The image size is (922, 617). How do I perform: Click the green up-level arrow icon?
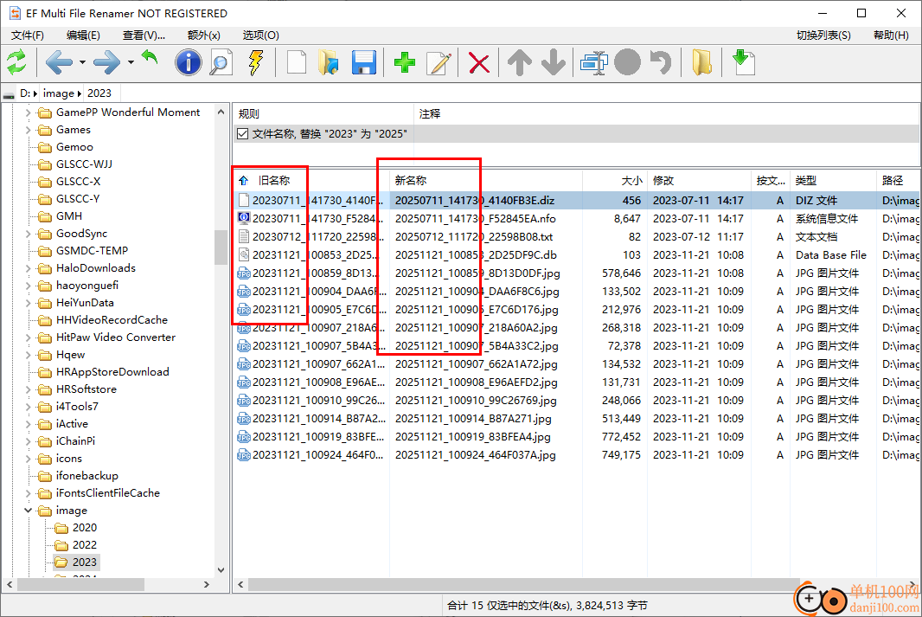coord(150,58)
